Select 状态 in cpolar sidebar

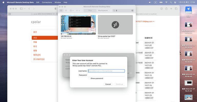(45, 38)
